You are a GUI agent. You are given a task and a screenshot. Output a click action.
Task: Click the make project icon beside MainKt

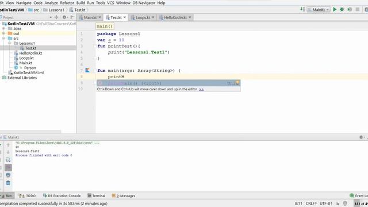pyautogui.click(x=302, y=9)
